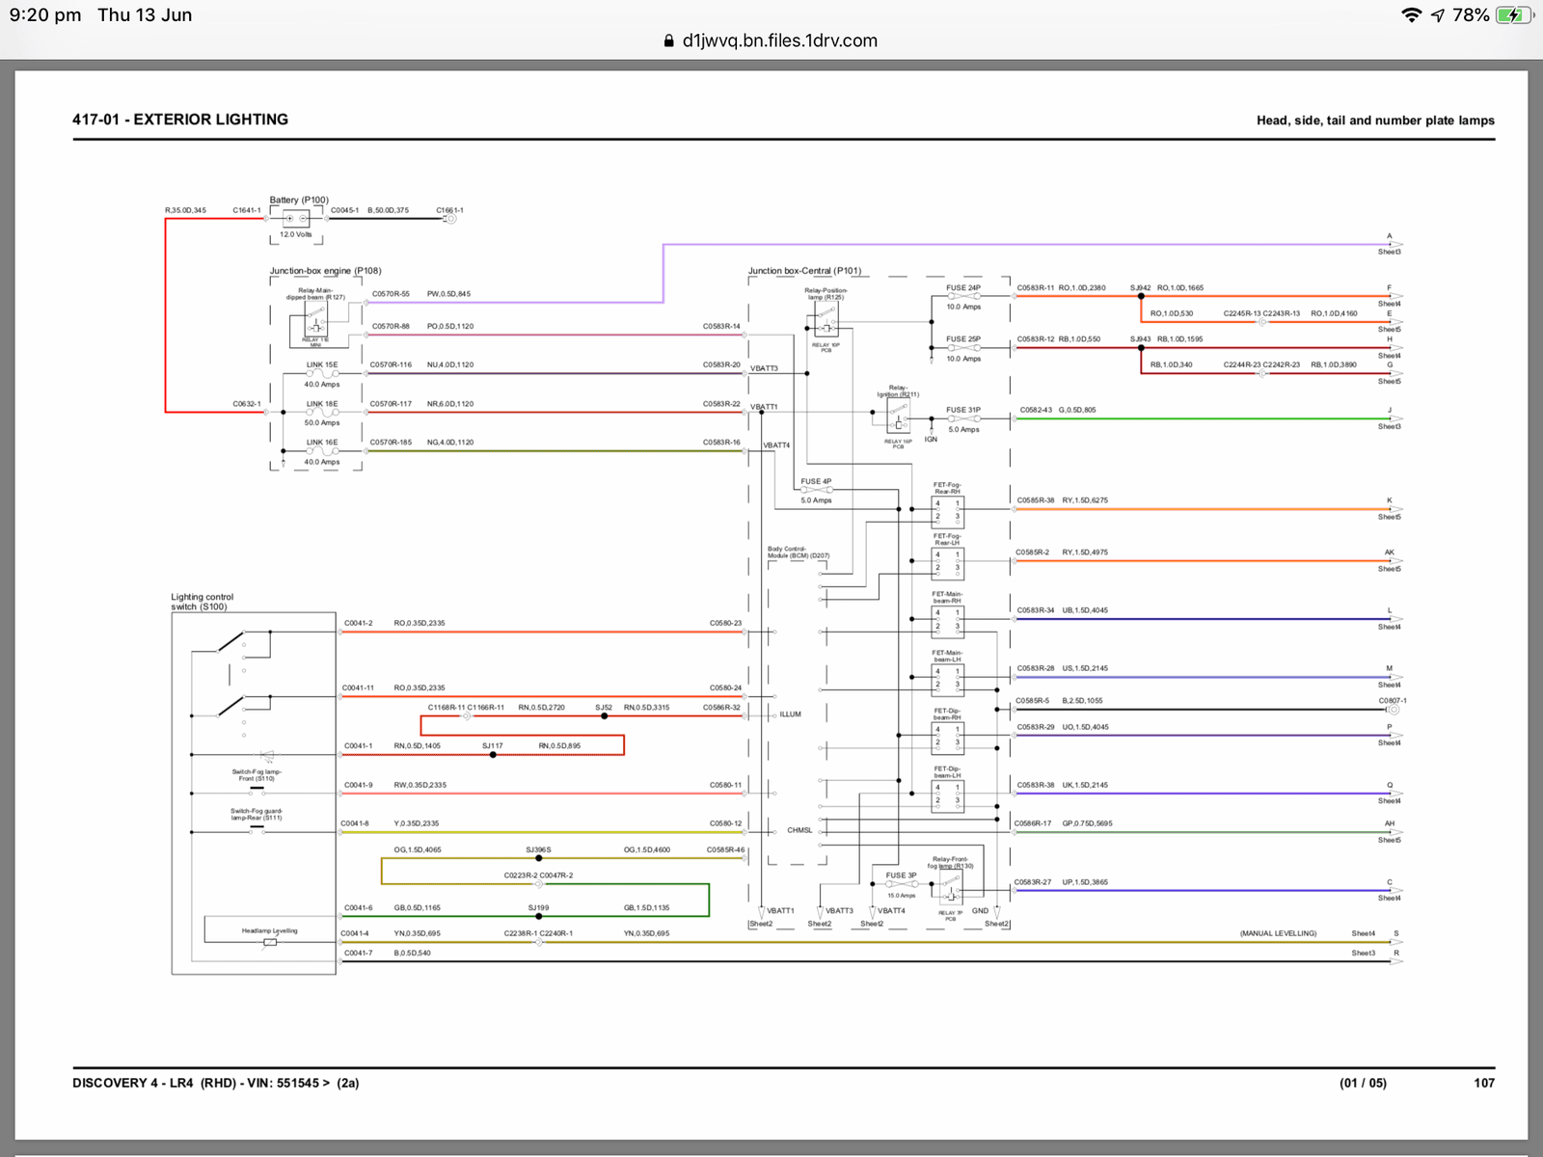
Task: Click the Headlamp Levelling label
Action: (x=270, y=931)
